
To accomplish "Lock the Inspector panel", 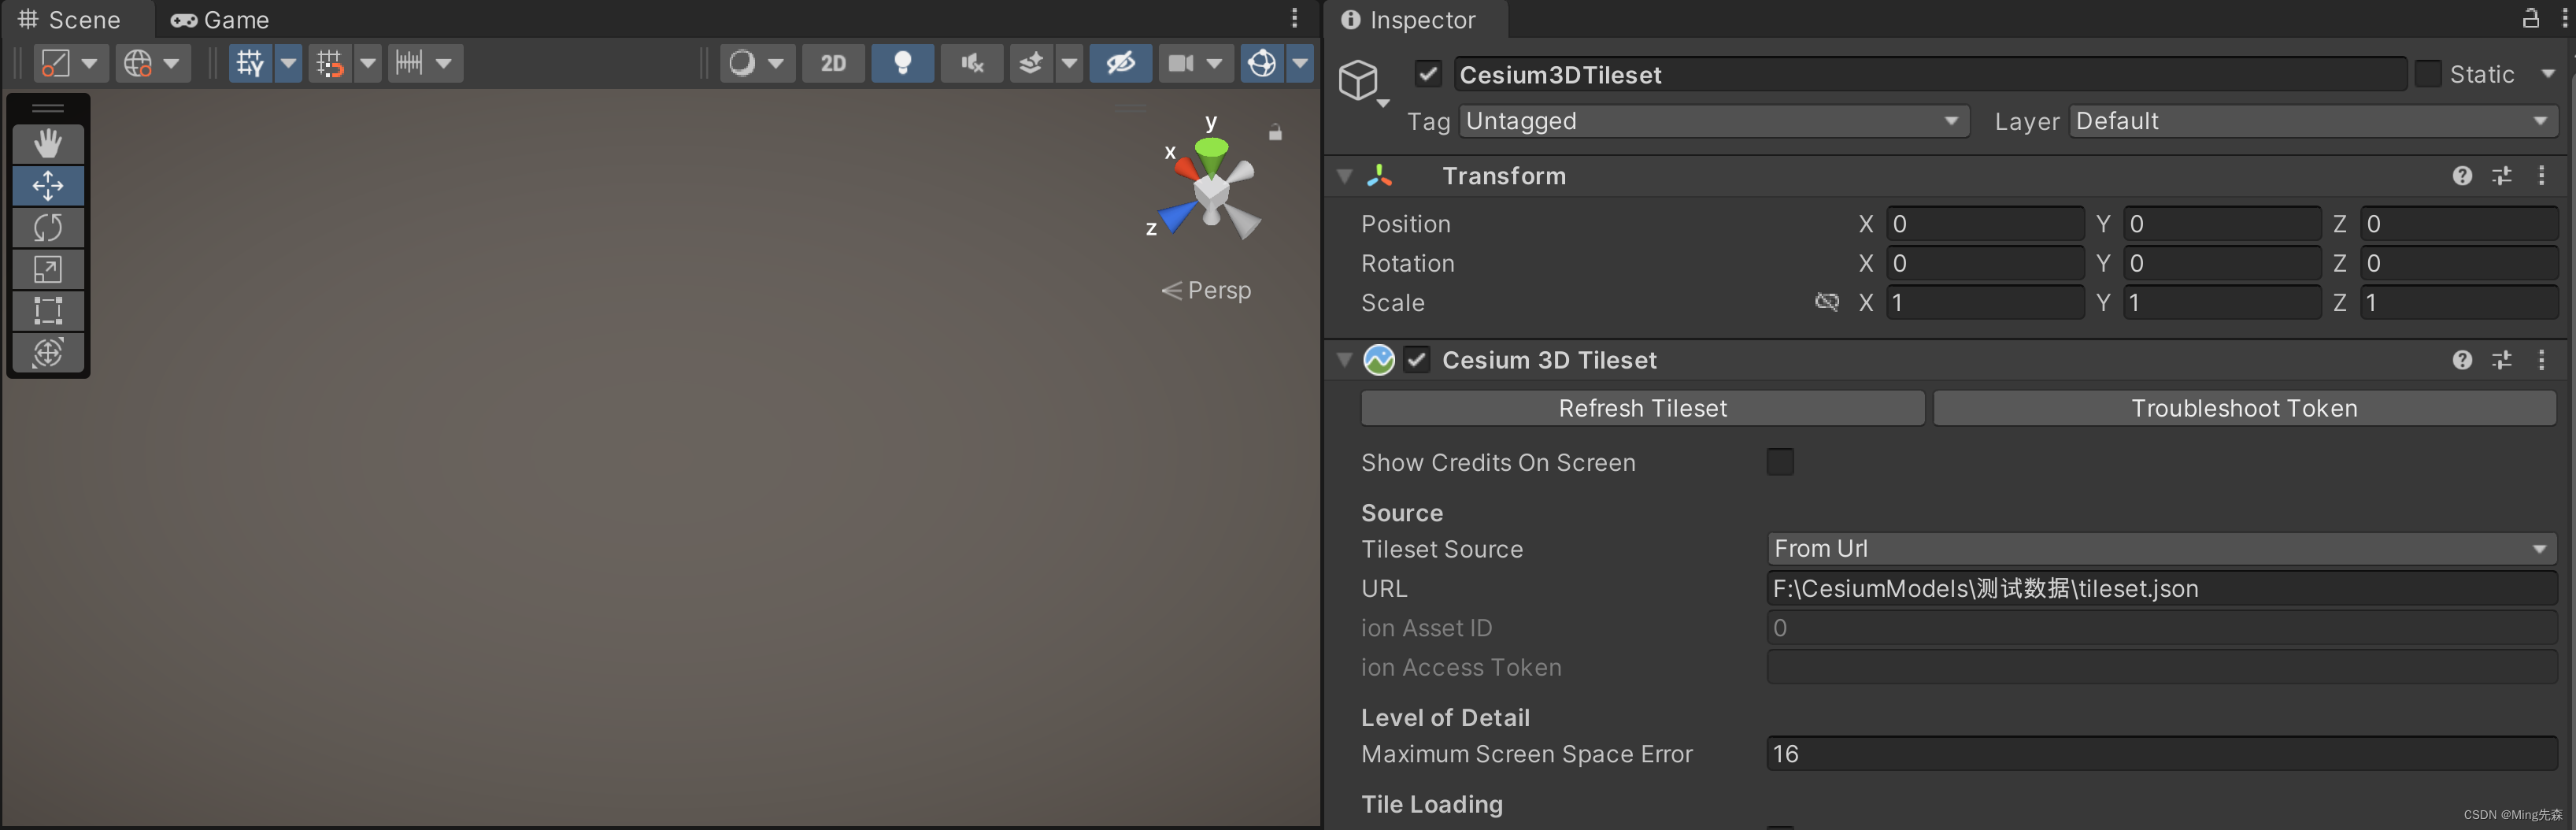I will pyautogui.click(x=2531, y=18).
